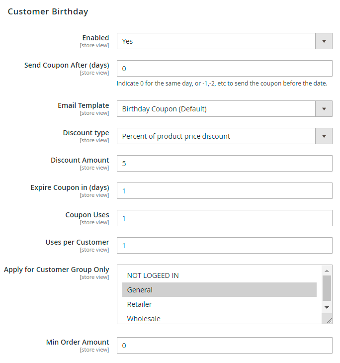Focus the Discount Amount input
The height and width of the screenshot is (363, 340).
coord(224,163)
